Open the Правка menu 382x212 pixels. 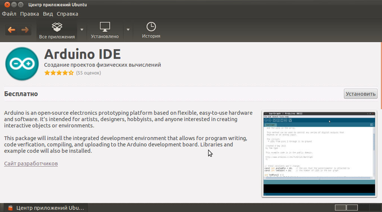[x=29, y=14]
